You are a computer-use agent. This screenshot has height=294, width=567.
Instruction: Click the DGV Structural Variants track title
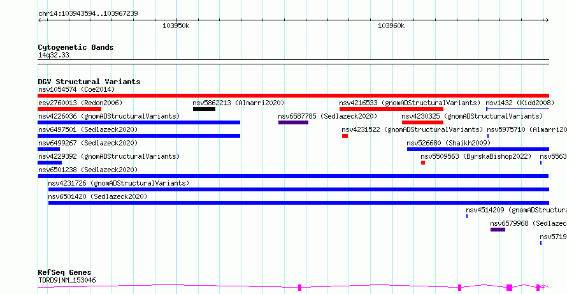point(89,82)
